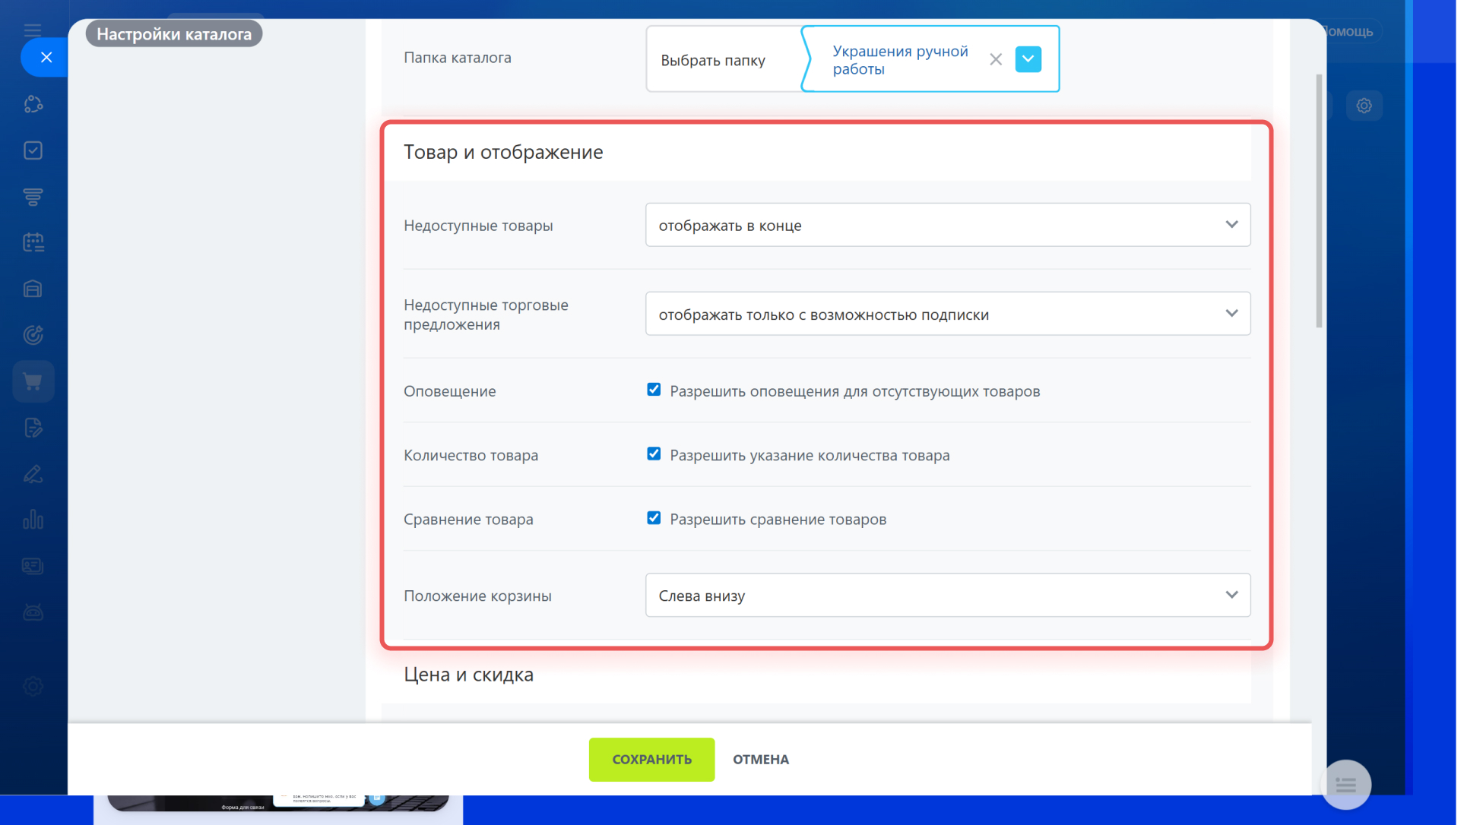Open the calendar icon in the sidebar

coord(33,243)
